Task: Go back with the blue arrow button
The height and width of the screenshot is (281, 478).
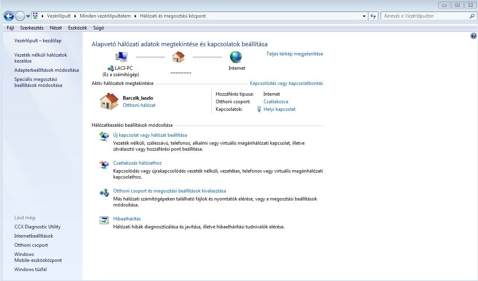Action: pyautogui.click(x=9, y=16)
